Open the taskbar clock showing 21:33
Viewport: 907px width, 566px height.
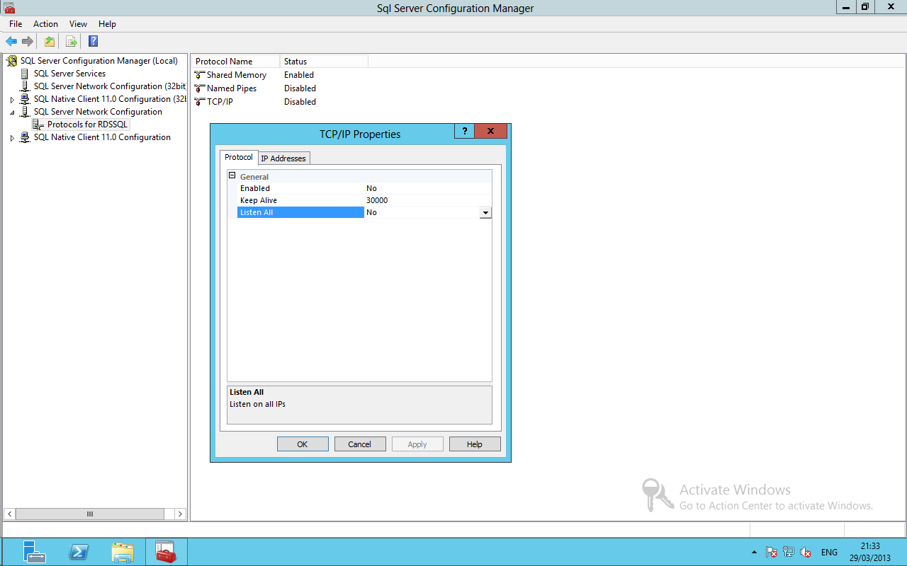point(870,552)
